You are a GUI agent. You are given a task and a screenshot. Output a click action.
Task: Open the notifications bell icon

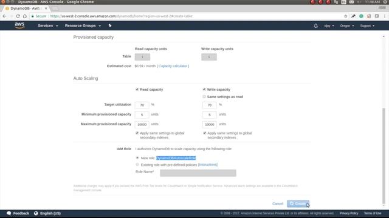click(315, 25)
